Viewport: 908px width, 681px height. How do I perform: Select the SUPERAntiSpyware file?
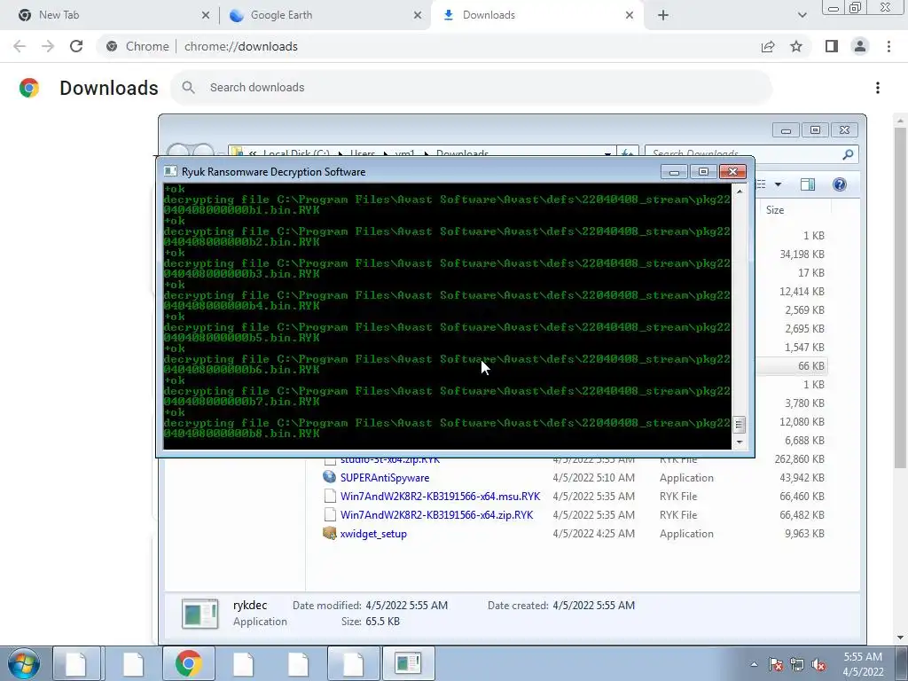(385, 478)
